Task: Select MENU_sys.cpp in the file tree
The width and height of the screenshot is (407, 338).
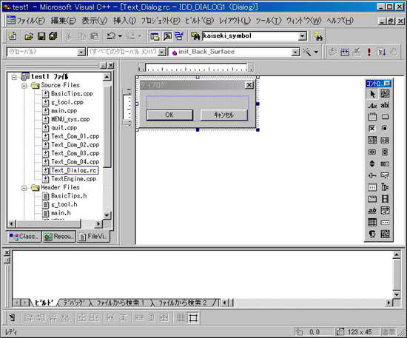Action: pos(70,119)
